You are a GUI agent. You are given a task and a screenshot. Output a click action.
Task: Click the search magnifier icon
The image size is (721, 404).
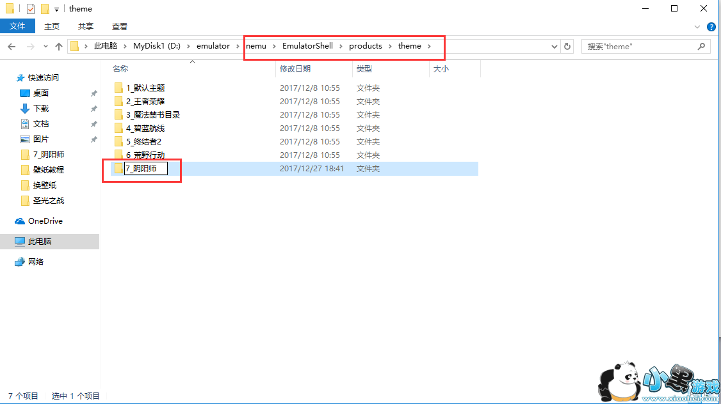click(701, 47)
